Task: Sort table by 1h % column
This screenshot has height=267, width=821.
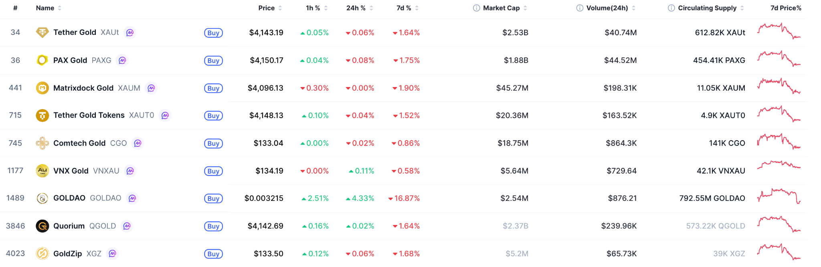Action: point(316,8)
